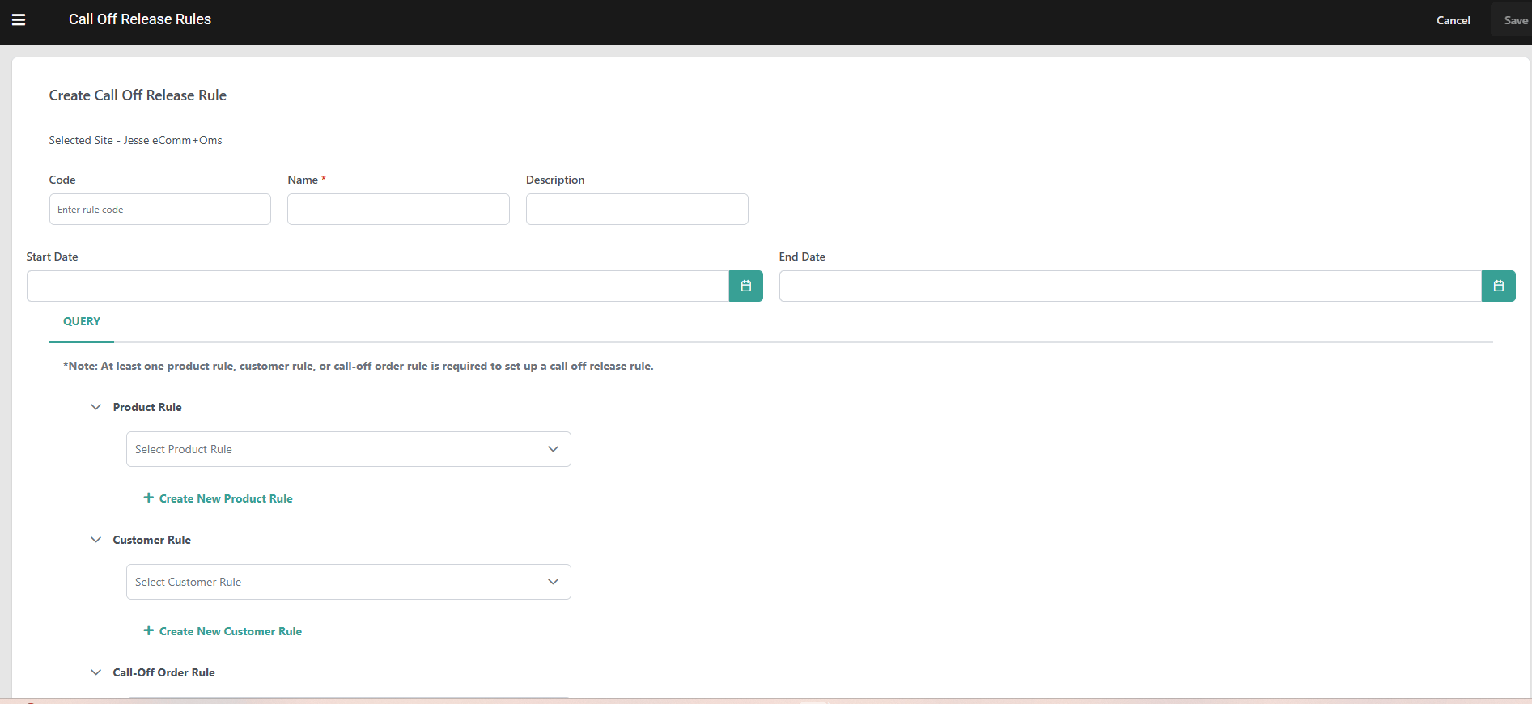Image resolution: width=1532 pixels, height=704 pixels.
Task: Click the Call-Off Order Rule section label
Action: 164,672
